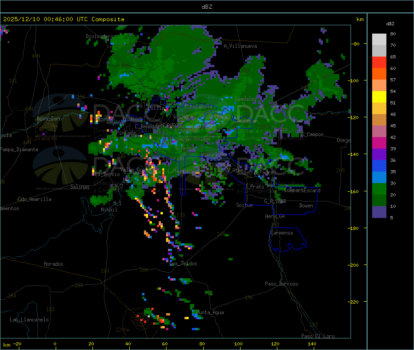Select the '140' km tick on bottom axis
Image resolution: width=414 pixels, height=350 pixels.
coord(312,344)
